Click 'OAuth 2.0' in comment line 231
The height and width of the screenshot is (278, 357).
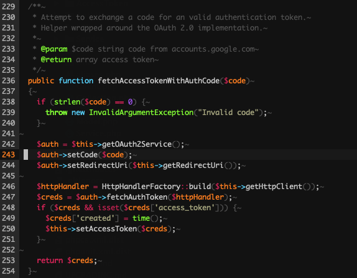tap(174, 28)
